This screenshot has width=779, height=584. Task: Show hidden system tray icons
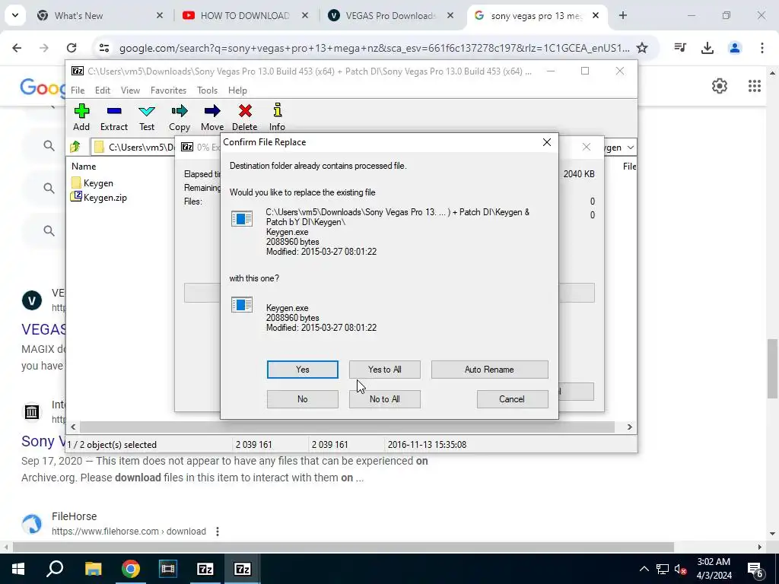pyautogui.click(x=644, y=569)
